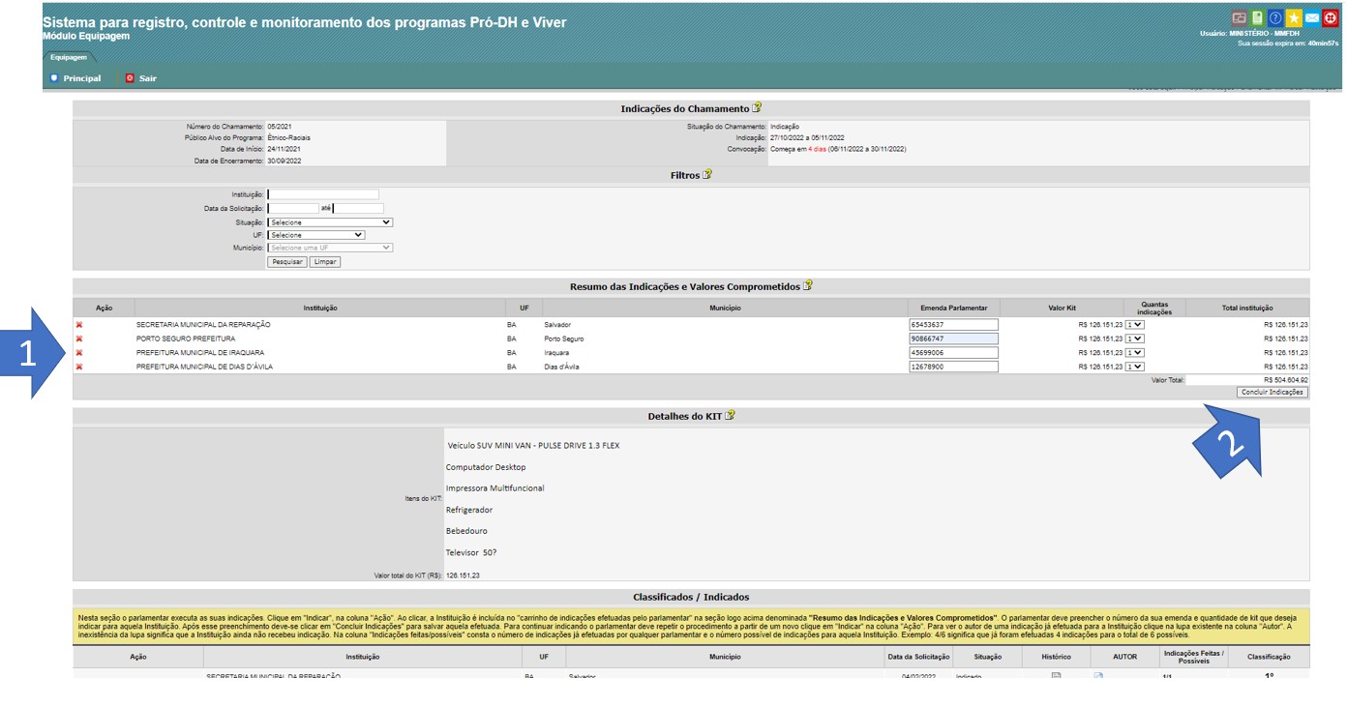Select the Equipagem tab
The width and height of the screenshot is (1348, 707).
tap(69, 57)
